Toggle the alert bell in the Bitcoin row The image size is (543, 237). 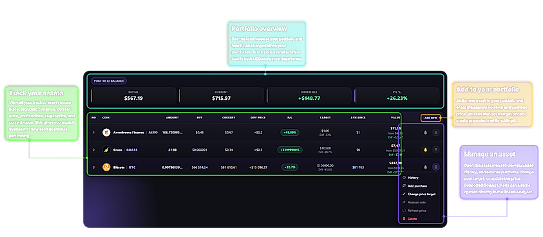[425, 167]
